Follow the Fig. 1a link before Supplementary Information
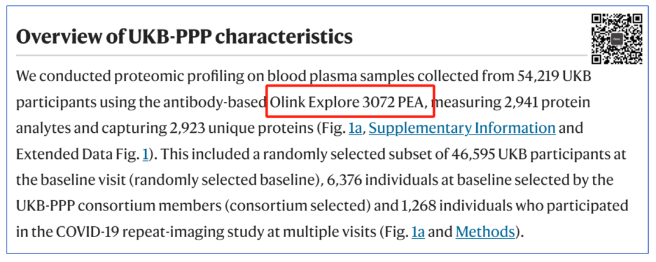Image resolution: width=656 pixels, height=262 pixels. tap(355, 129)
